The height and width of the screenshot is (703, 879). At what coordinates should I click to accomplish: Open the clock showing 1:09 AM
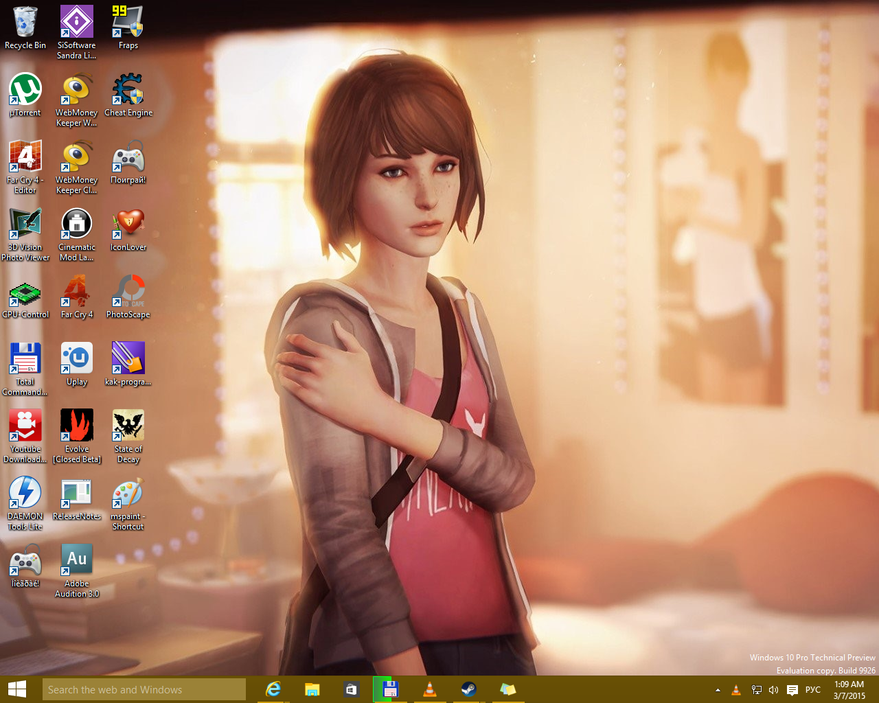849,690
